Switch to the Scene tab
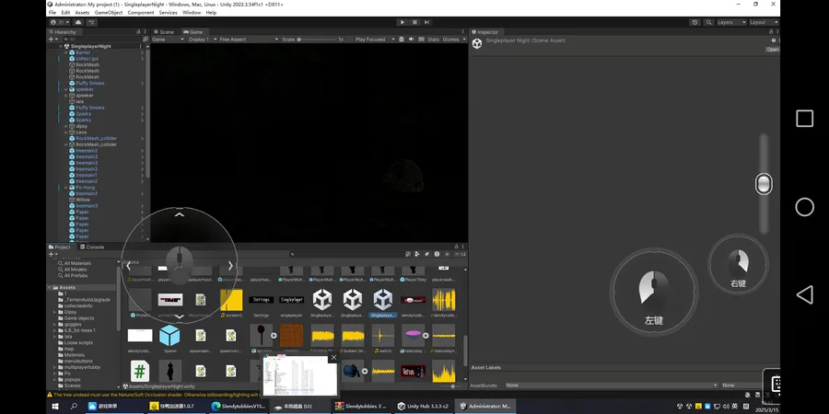This screenshot has height=414, width=829. [164, 31]
